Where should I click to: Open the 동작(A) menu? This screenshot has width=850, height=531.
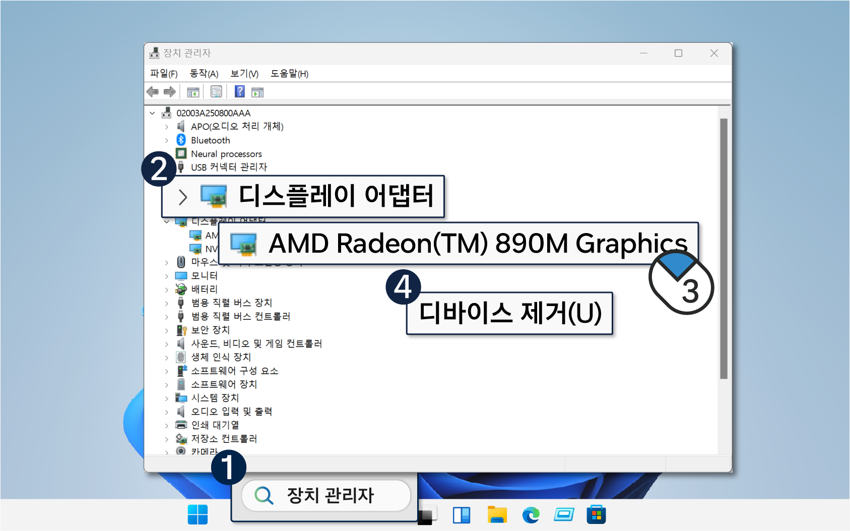[204, 73]
